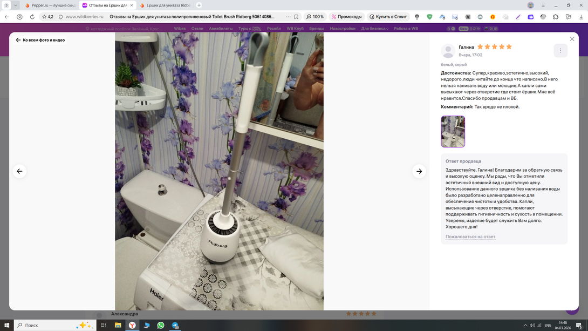
Task: Click the 'Промокоды' button in address bar
Action: 346,17
